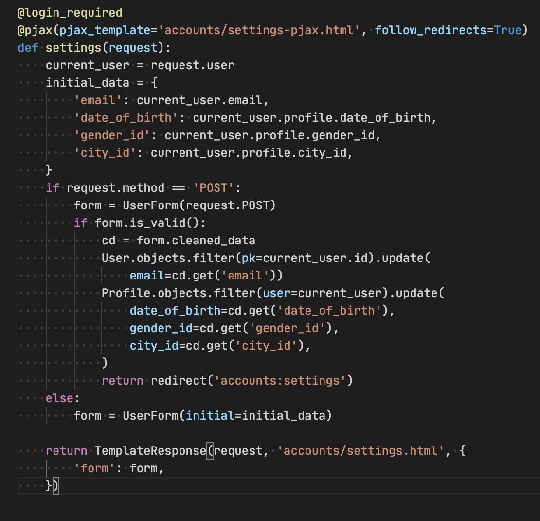Click the 'gender_id' key in initial_data dict
This screenshot has height=521, width=540.
[112, 135]
